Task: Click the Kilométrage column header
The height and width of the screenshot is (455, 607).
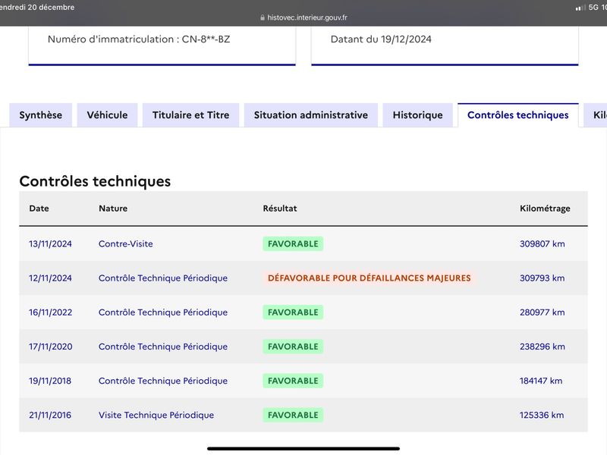Action: [x=545, y=208]
